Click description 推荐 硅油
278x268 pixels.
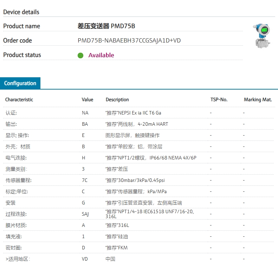tap(117, 237)
